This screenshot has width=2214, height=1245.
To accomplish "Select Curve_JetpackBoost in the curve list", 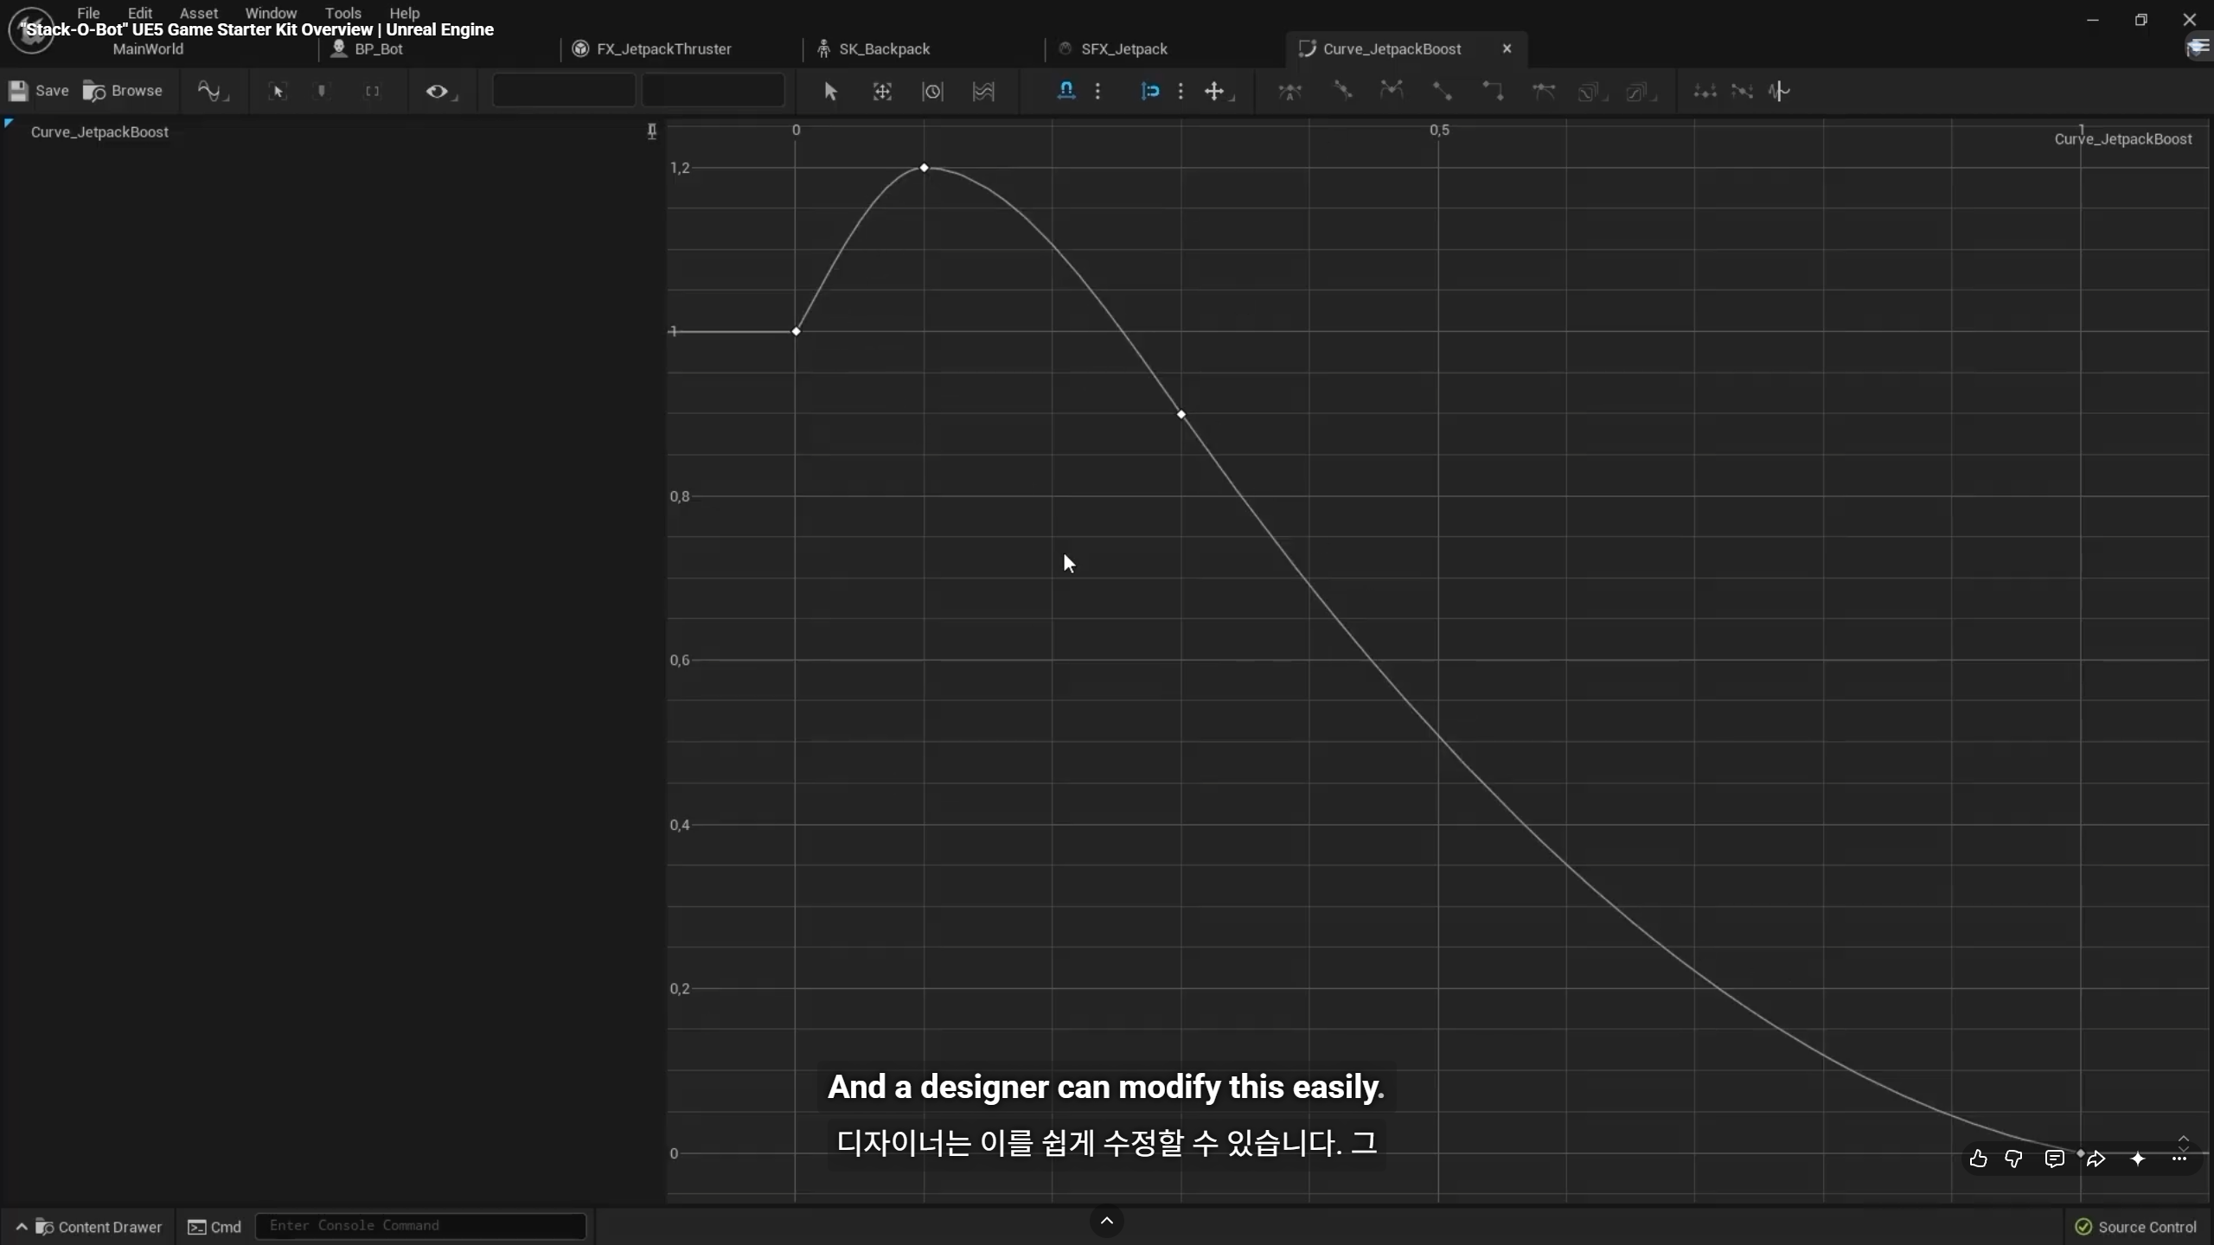I will point(99,131).
